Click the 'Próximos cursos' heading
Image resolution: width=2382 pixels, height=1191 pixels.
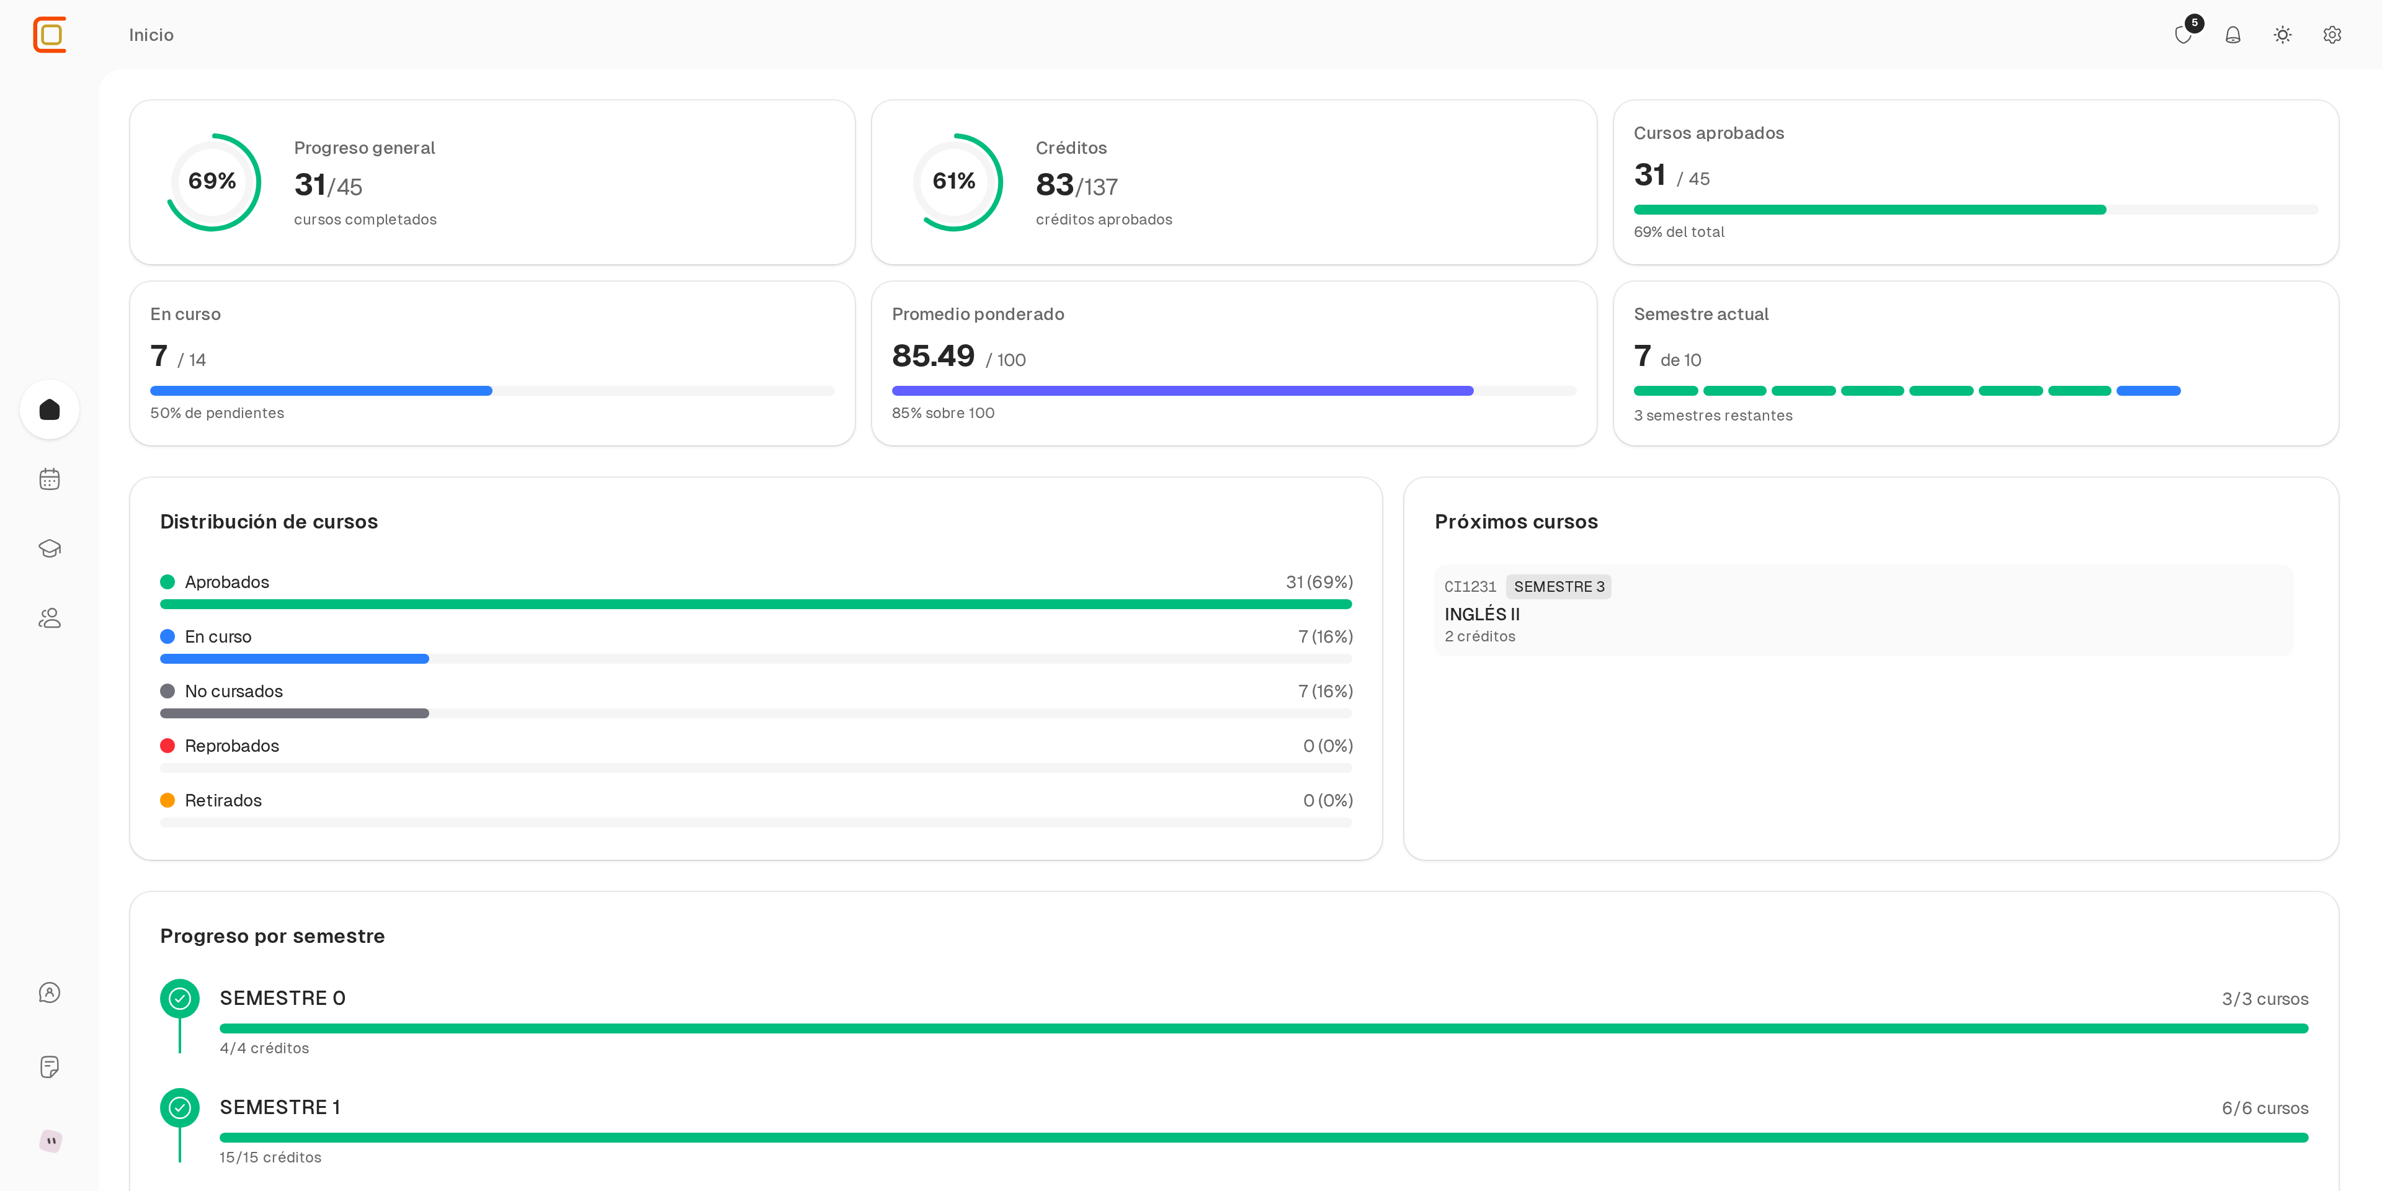tap(1515, 522)
